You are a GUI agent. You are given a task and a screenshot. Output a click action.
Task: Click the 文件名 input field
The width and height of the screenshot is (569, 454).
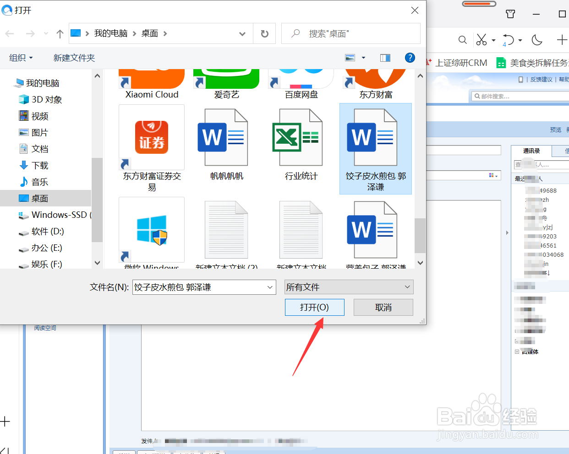(199, 287)
